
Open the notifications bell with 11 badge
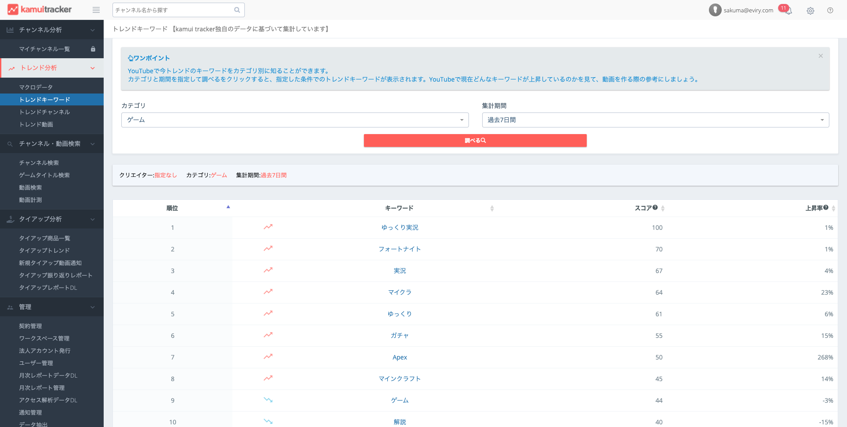(x=788, y=11)
